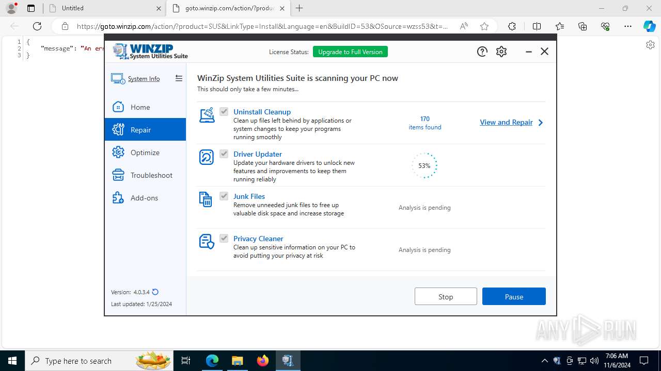The height and width of the screenshot is (371, 661).
Task: Minimize the WinZip System Utilities window
Action: [528, 52]
